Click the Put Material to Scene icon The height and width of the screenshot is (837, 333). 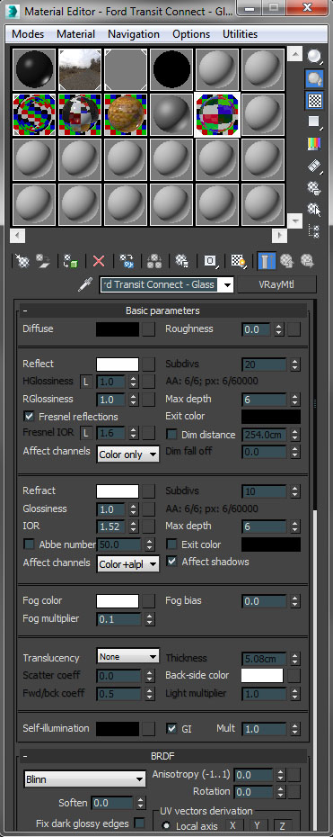(42, 260)
